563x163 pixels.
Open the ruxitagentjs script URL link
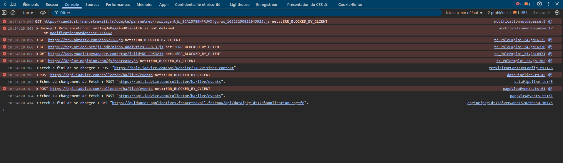click(x=157, y=21)
